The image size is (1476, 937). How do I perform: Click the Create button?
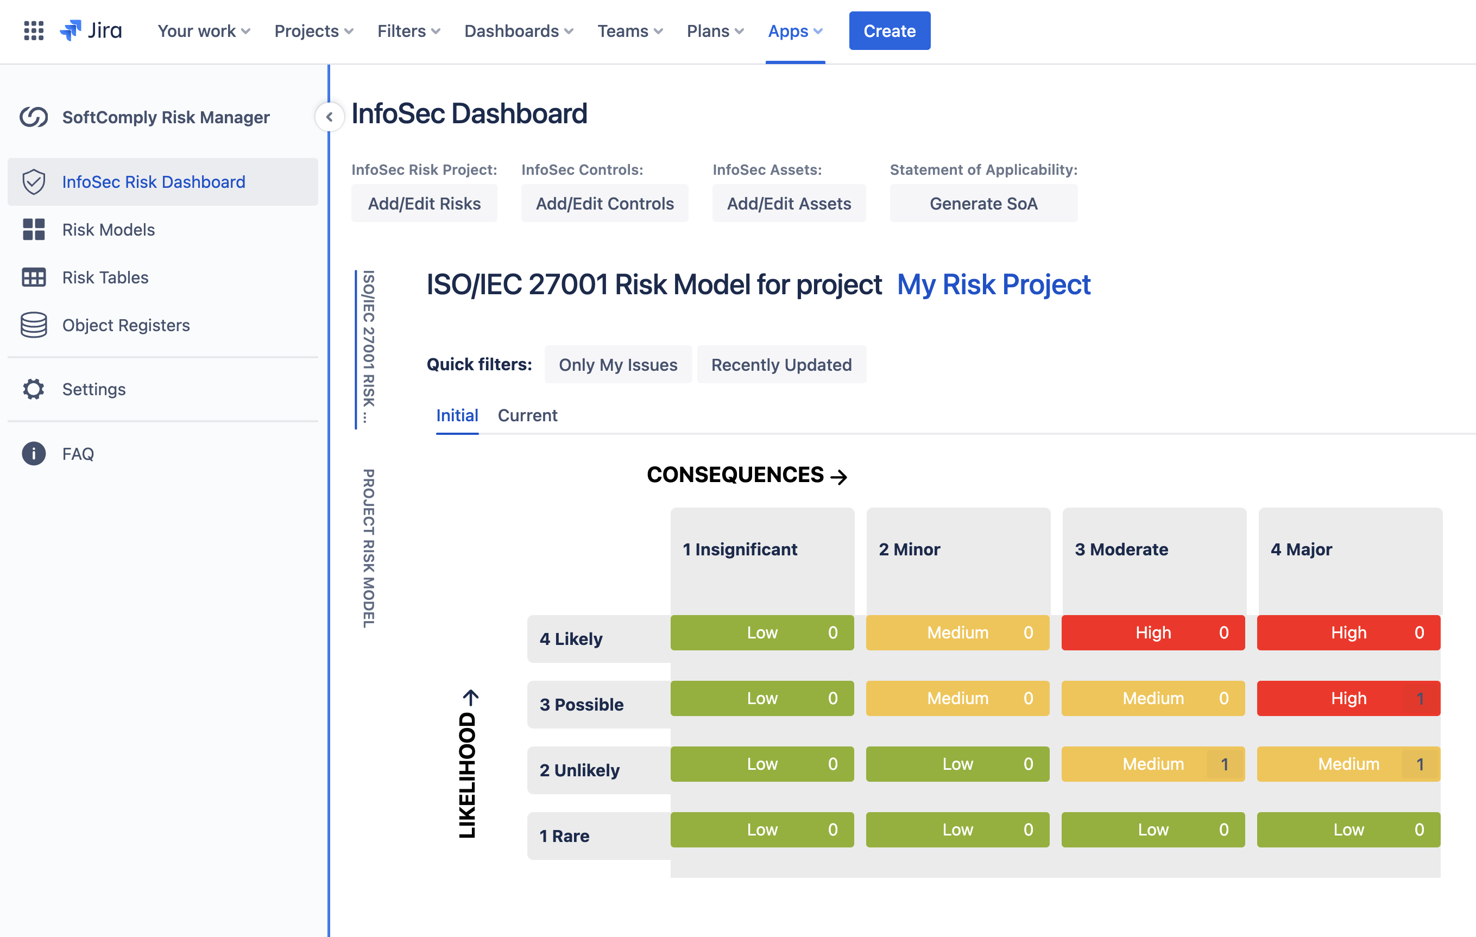pos(889,30)
